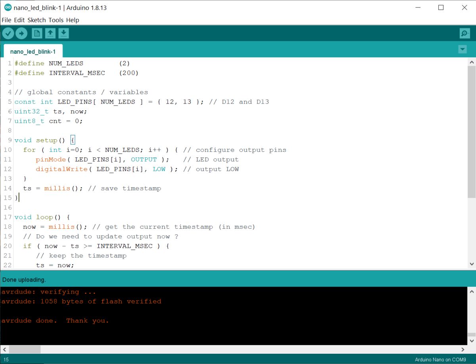This screenshot has width=476, height=364.
Task: Open the tab options dropdown arrow
Action: pyautogui.click(x=463, y=49)
